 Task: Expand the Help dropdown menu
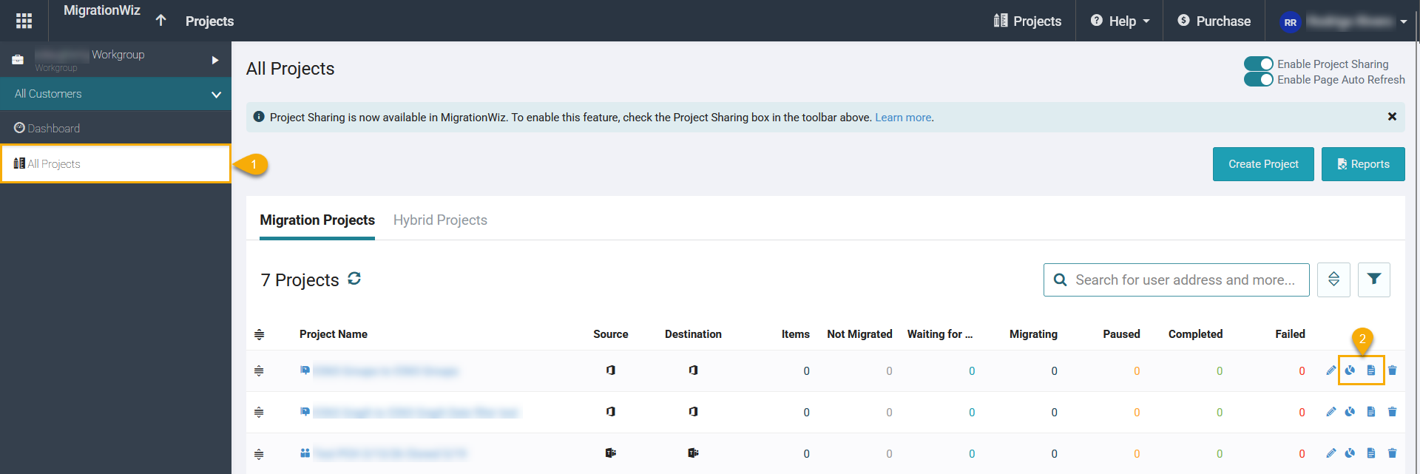point(1120,21)
